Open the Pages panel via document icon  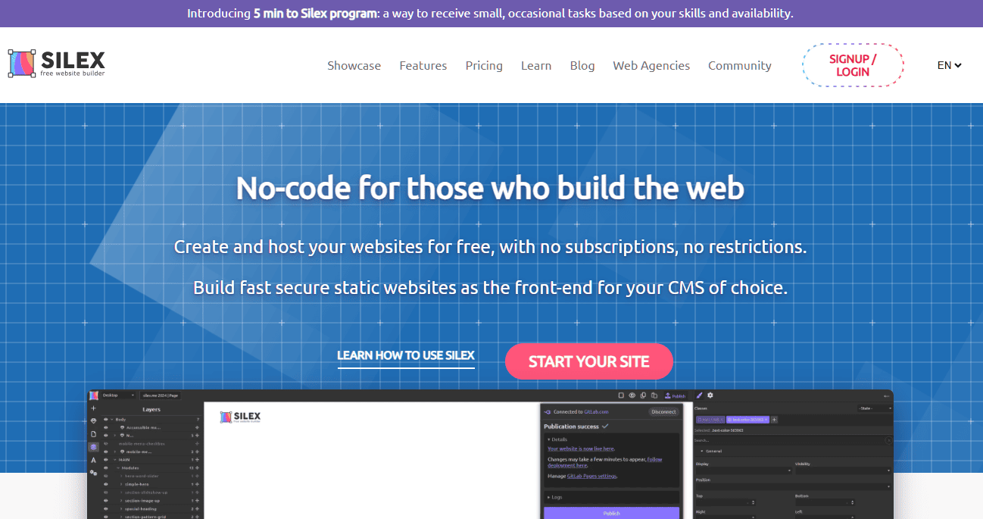point(93,434)
